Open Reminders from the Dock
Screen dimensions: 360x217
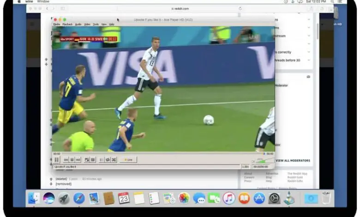point(154,198)
